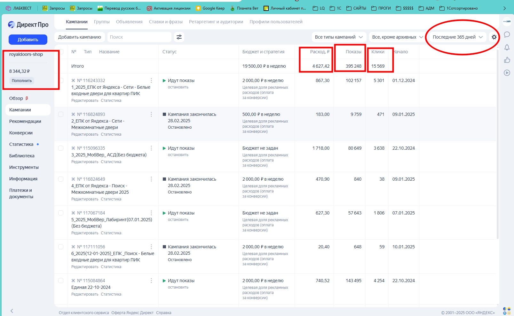
Task: Open Библиотека in the sidebar
Action: pos(22,156)
